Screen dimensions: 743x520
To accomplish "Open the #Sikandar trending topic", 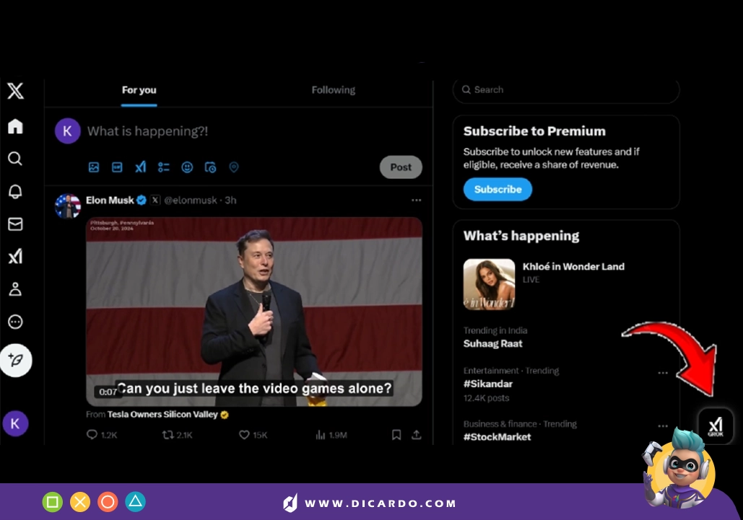I will coord(488,384).
